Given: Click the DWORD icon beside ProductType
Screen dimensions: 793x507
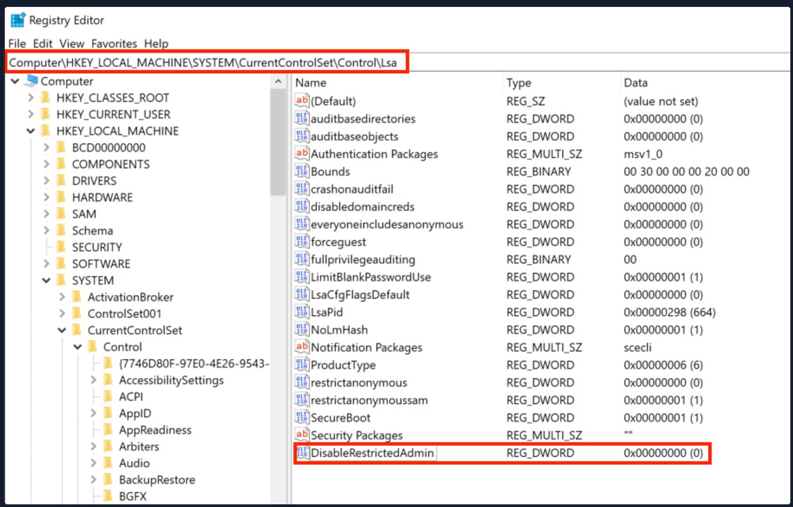Looking at the screenshot, I should click(x=302, y=364).
